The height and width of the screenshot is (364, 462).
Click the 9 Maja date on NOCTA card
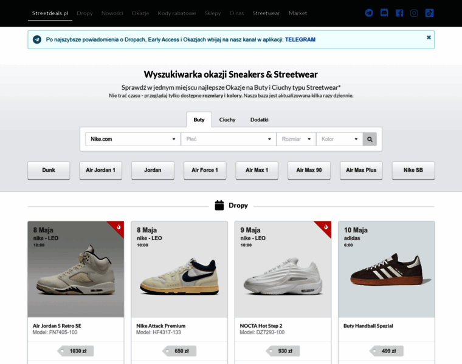250,230
